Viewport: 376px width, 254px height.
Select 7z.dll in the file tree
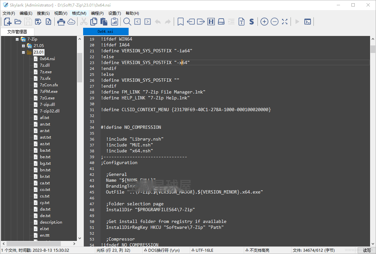coord(45,65)
